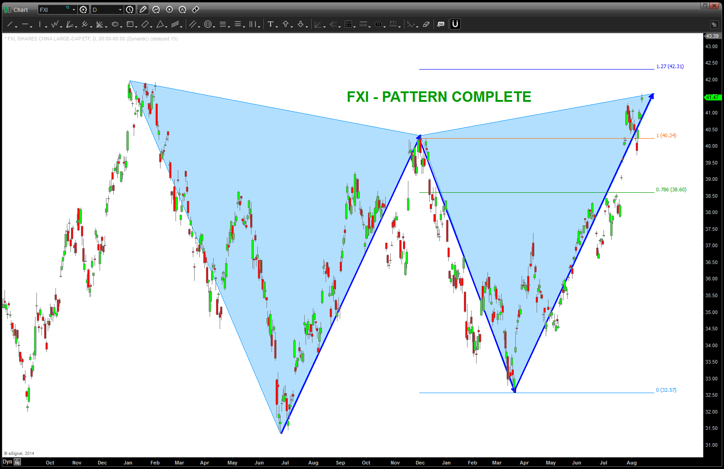Pick the text annotation tool
Viewport: 724px width, 469px height.
271,25
